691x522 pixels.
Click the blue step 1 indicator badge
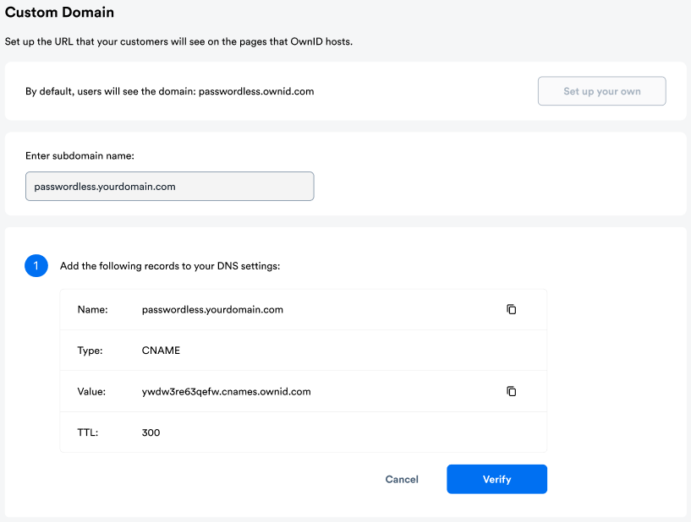36,265
